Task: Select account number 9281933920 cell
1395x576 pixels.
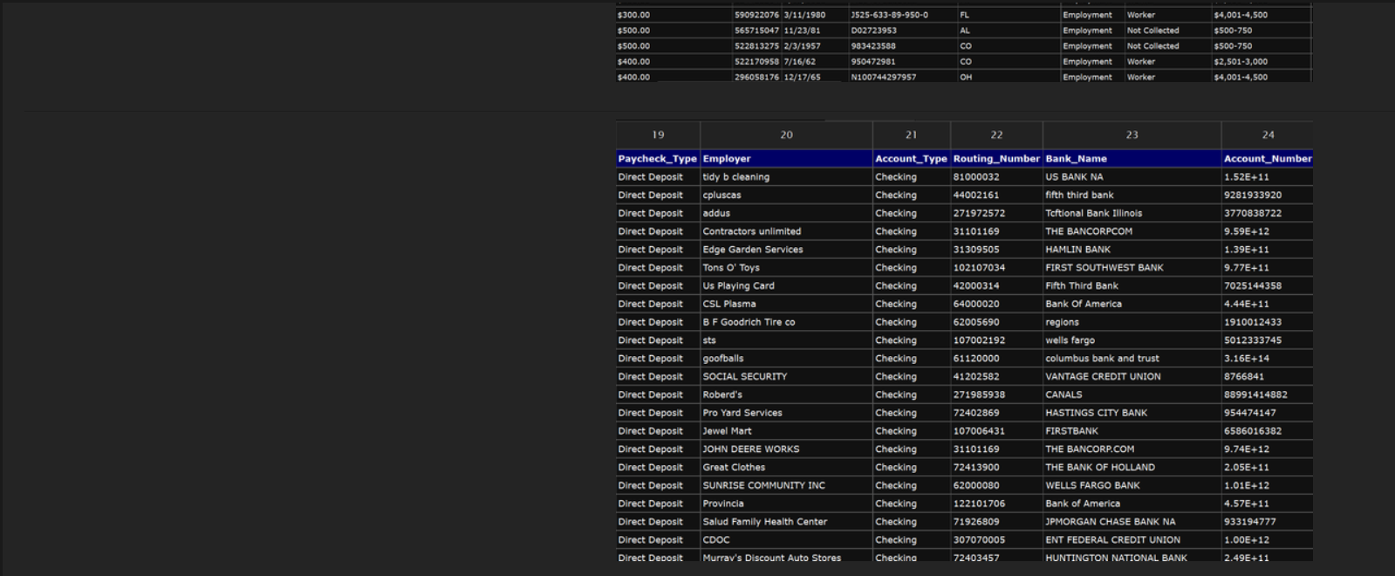Action: [x=1253, y=195]
